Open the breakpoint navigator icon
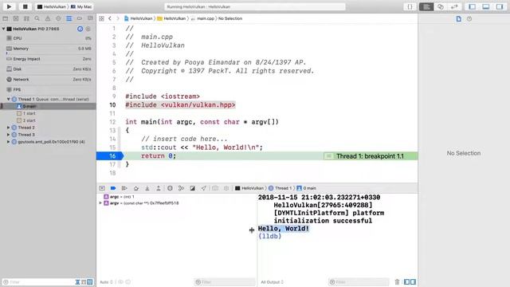This screenshot has height=287, width=510. (x=80, y=18)
